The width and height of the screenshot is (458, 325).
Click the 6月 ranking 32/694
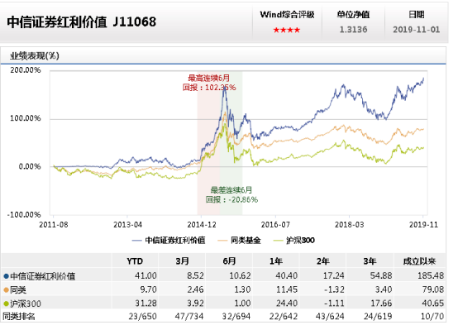(236, 316)
